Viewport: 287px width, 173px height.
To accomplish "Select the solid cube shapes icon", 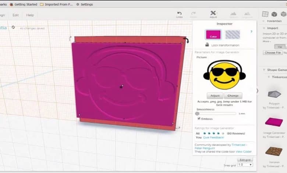I will click(274, 14).
